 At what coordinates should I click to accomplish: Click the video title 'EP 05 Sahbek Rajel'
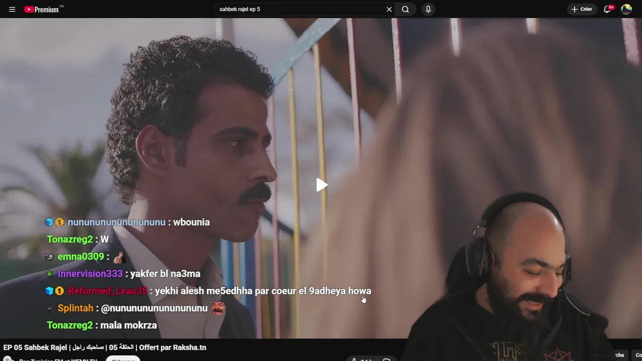[105, 347]
